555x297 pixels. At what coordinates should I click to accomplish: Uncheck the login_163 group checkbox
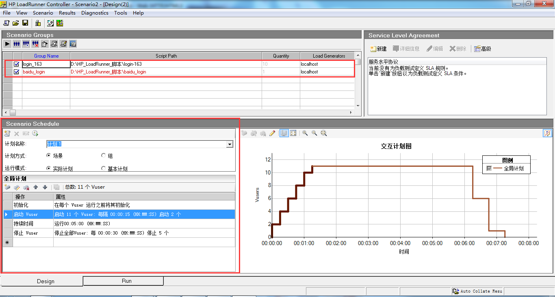(17, 64)
